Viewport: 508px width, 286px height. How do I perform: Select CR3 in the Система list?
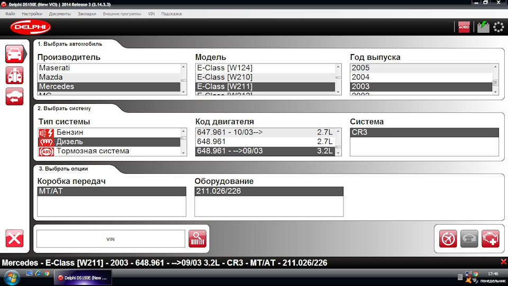coord(424,132)
